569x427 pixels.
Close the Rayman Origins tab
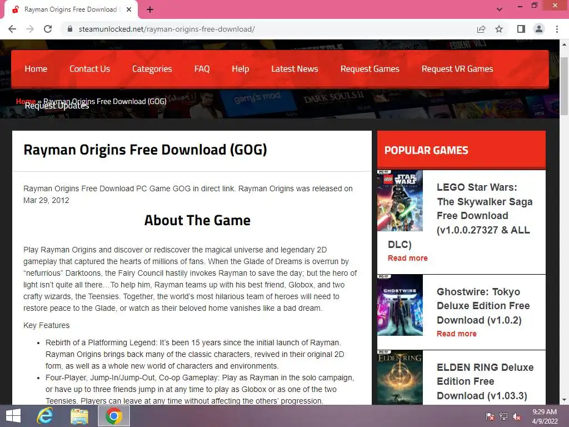coord(129,9)
